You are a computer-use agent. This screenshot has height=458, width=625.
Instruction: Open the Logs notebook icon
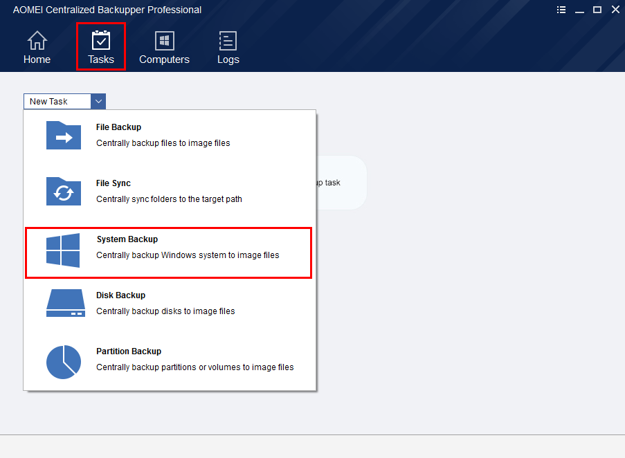coord(228,41)
